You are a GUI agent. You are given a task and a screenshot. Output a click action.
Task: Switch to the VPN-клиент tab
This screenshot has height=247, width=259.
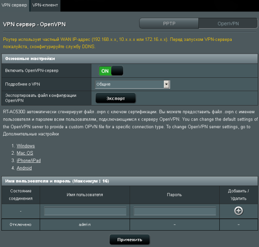[x=45, y=5]
